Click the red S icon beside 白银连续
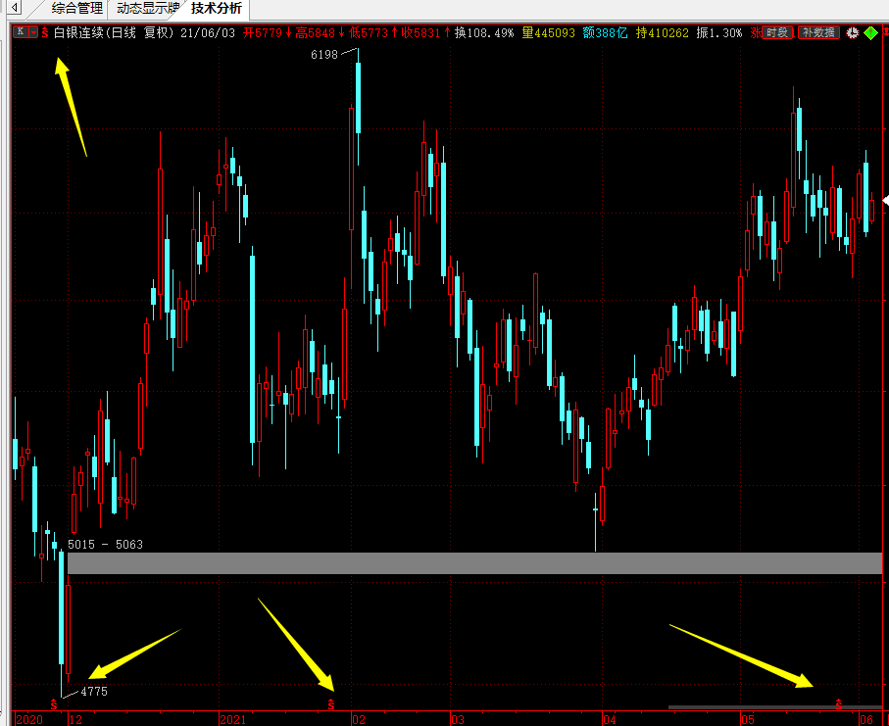The height and width of the screenshot is (726, 889). point(45,33)
